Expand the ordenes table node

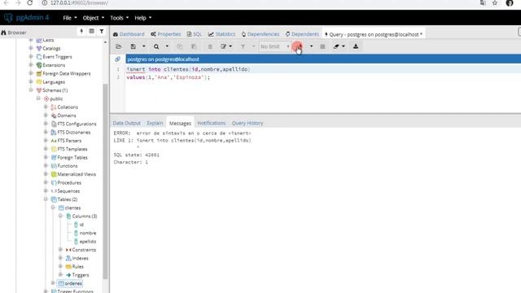pyautogui.click(x=53, y=283)
